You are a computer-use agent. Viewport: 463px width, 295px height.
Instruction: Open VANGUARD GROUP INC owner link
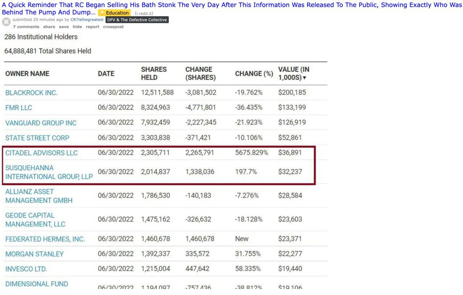pyautogui.click(x=41, y=123)
